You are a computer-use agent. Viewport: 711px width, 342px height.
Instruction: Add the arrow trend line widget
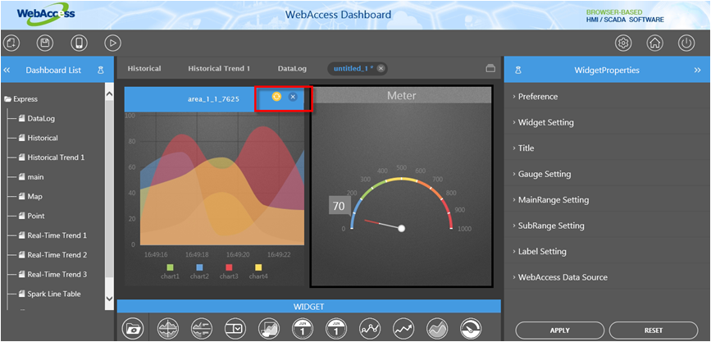(x=403, y=327)
